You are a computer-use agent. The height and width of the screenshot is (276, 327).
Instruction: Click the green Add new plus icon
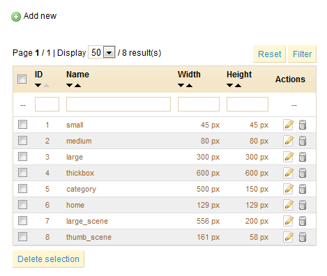[x=16, y=17]
